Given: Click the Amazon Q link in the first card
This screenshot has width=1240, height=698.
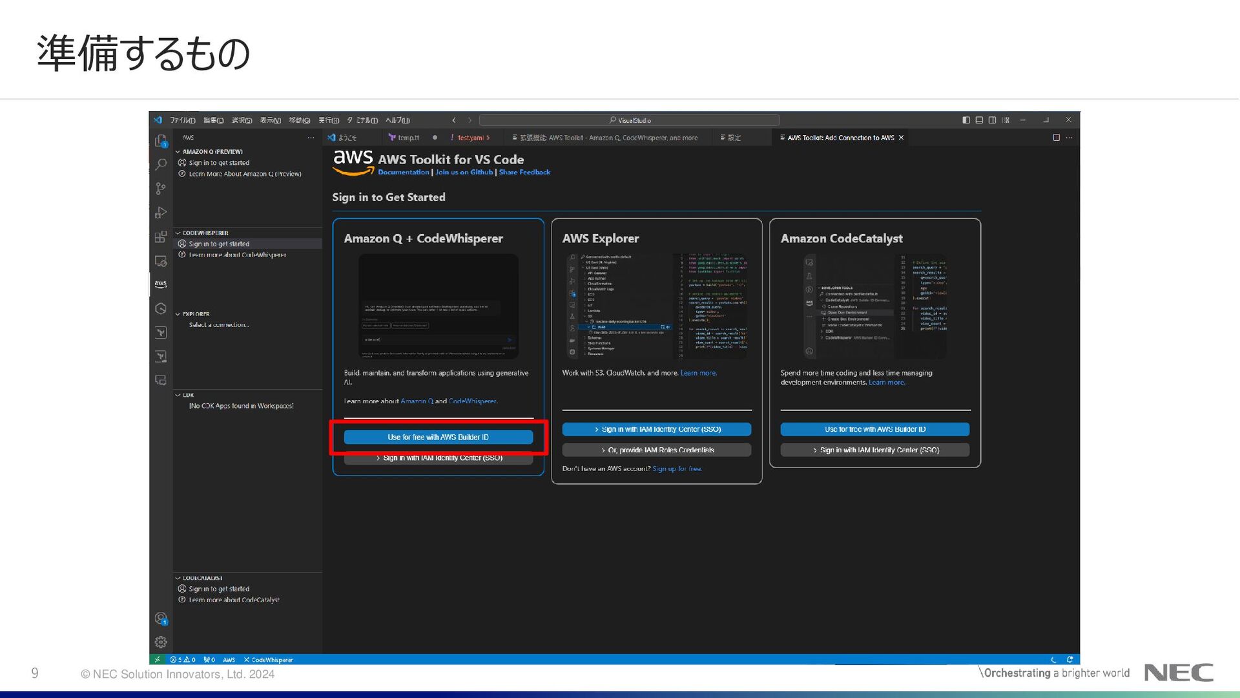Looking at the screenshot, I should click(417, 401).
